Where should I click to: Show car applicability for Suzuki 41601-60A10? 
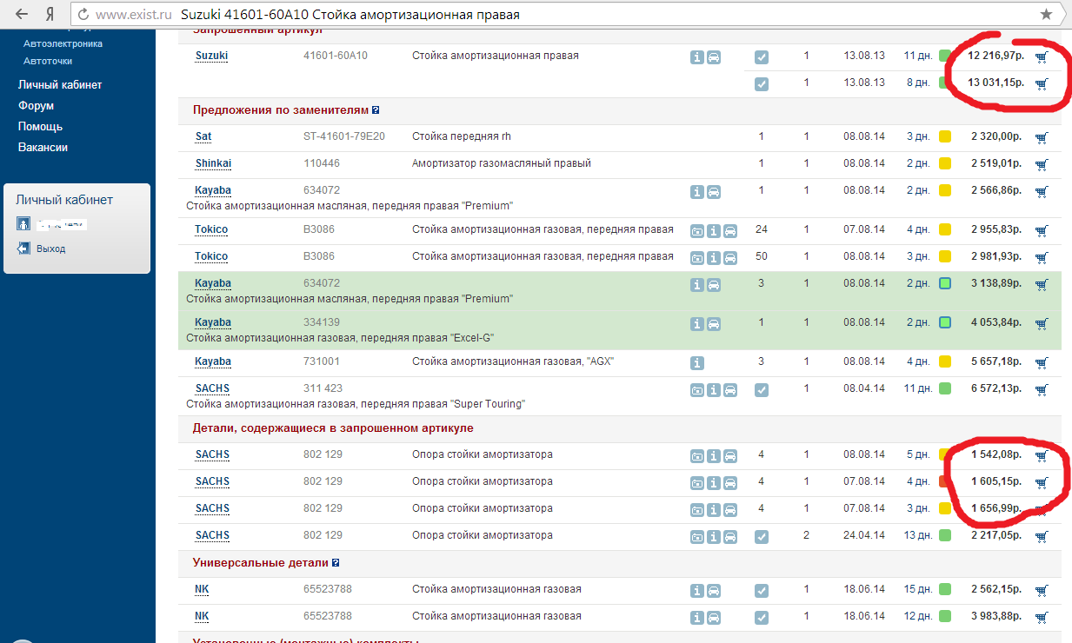tap(714, 57)
